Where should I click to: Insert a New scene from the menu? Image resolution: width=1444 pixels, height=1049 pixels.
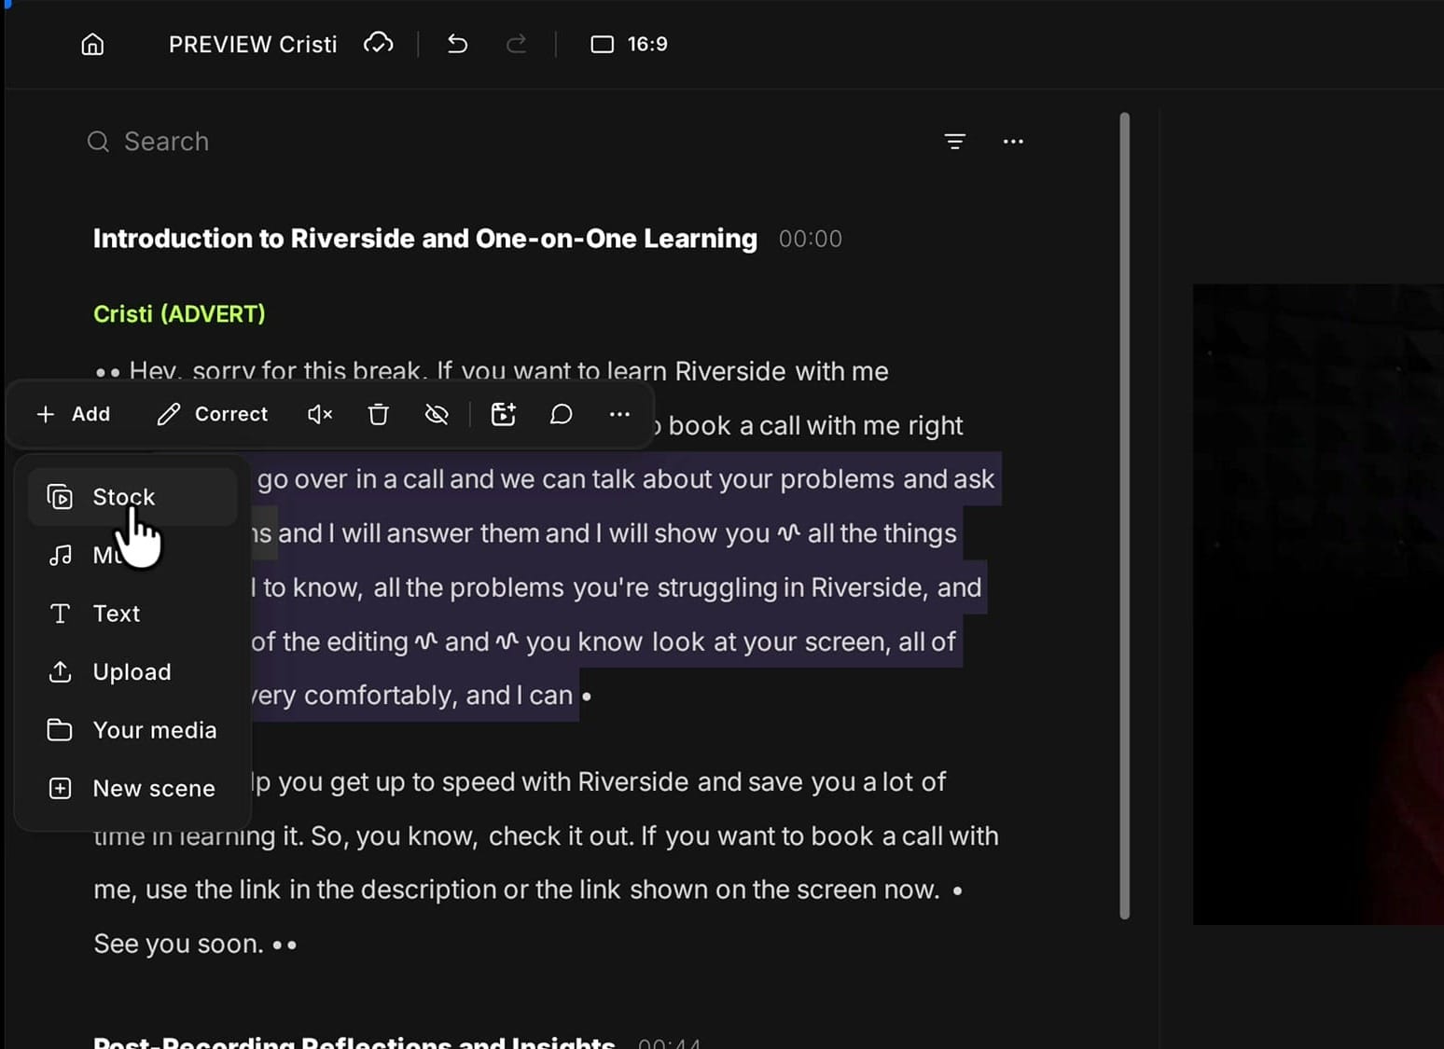[132, 788]
